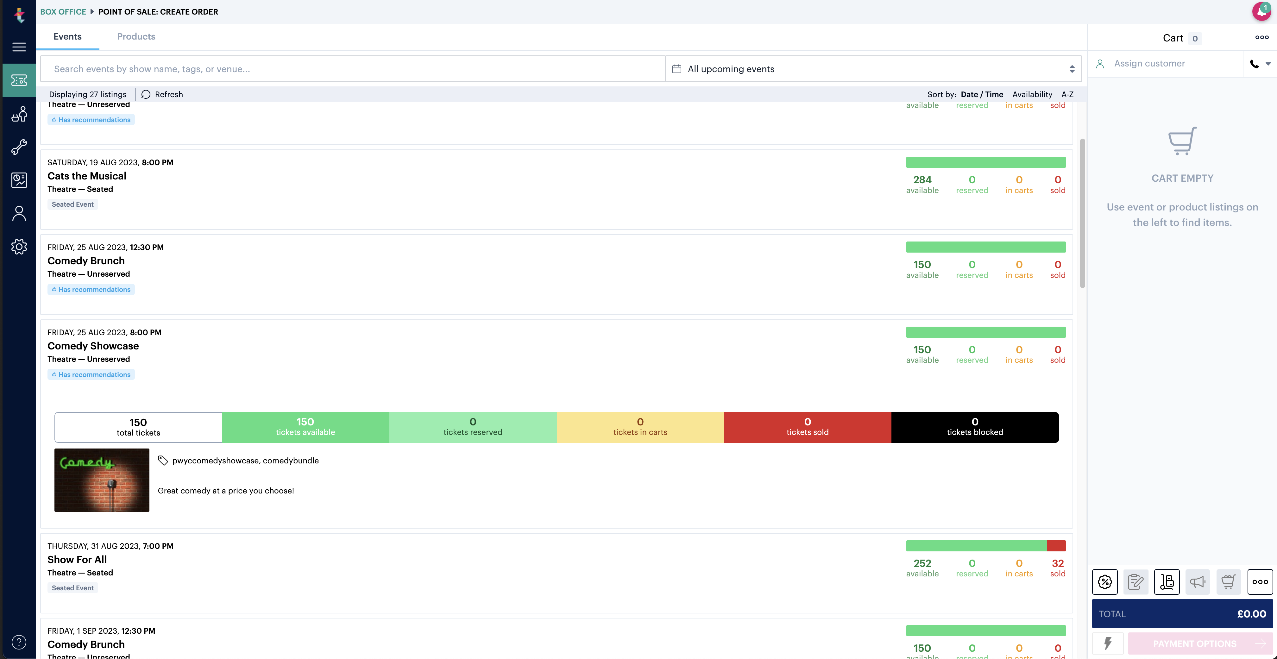Switch to the Events tab
Screen dimensions: 1277x659
pos(67,37)
